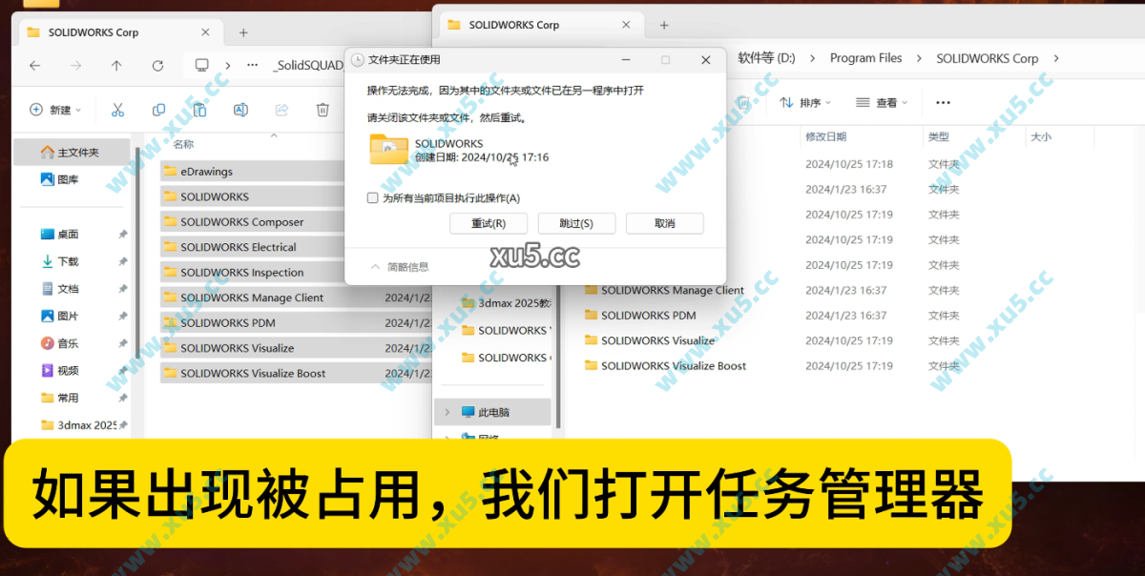Screen dimensions: 1145x576
Task: Pin the 下载 folder in the sidebar
Action: click(122, 260)
